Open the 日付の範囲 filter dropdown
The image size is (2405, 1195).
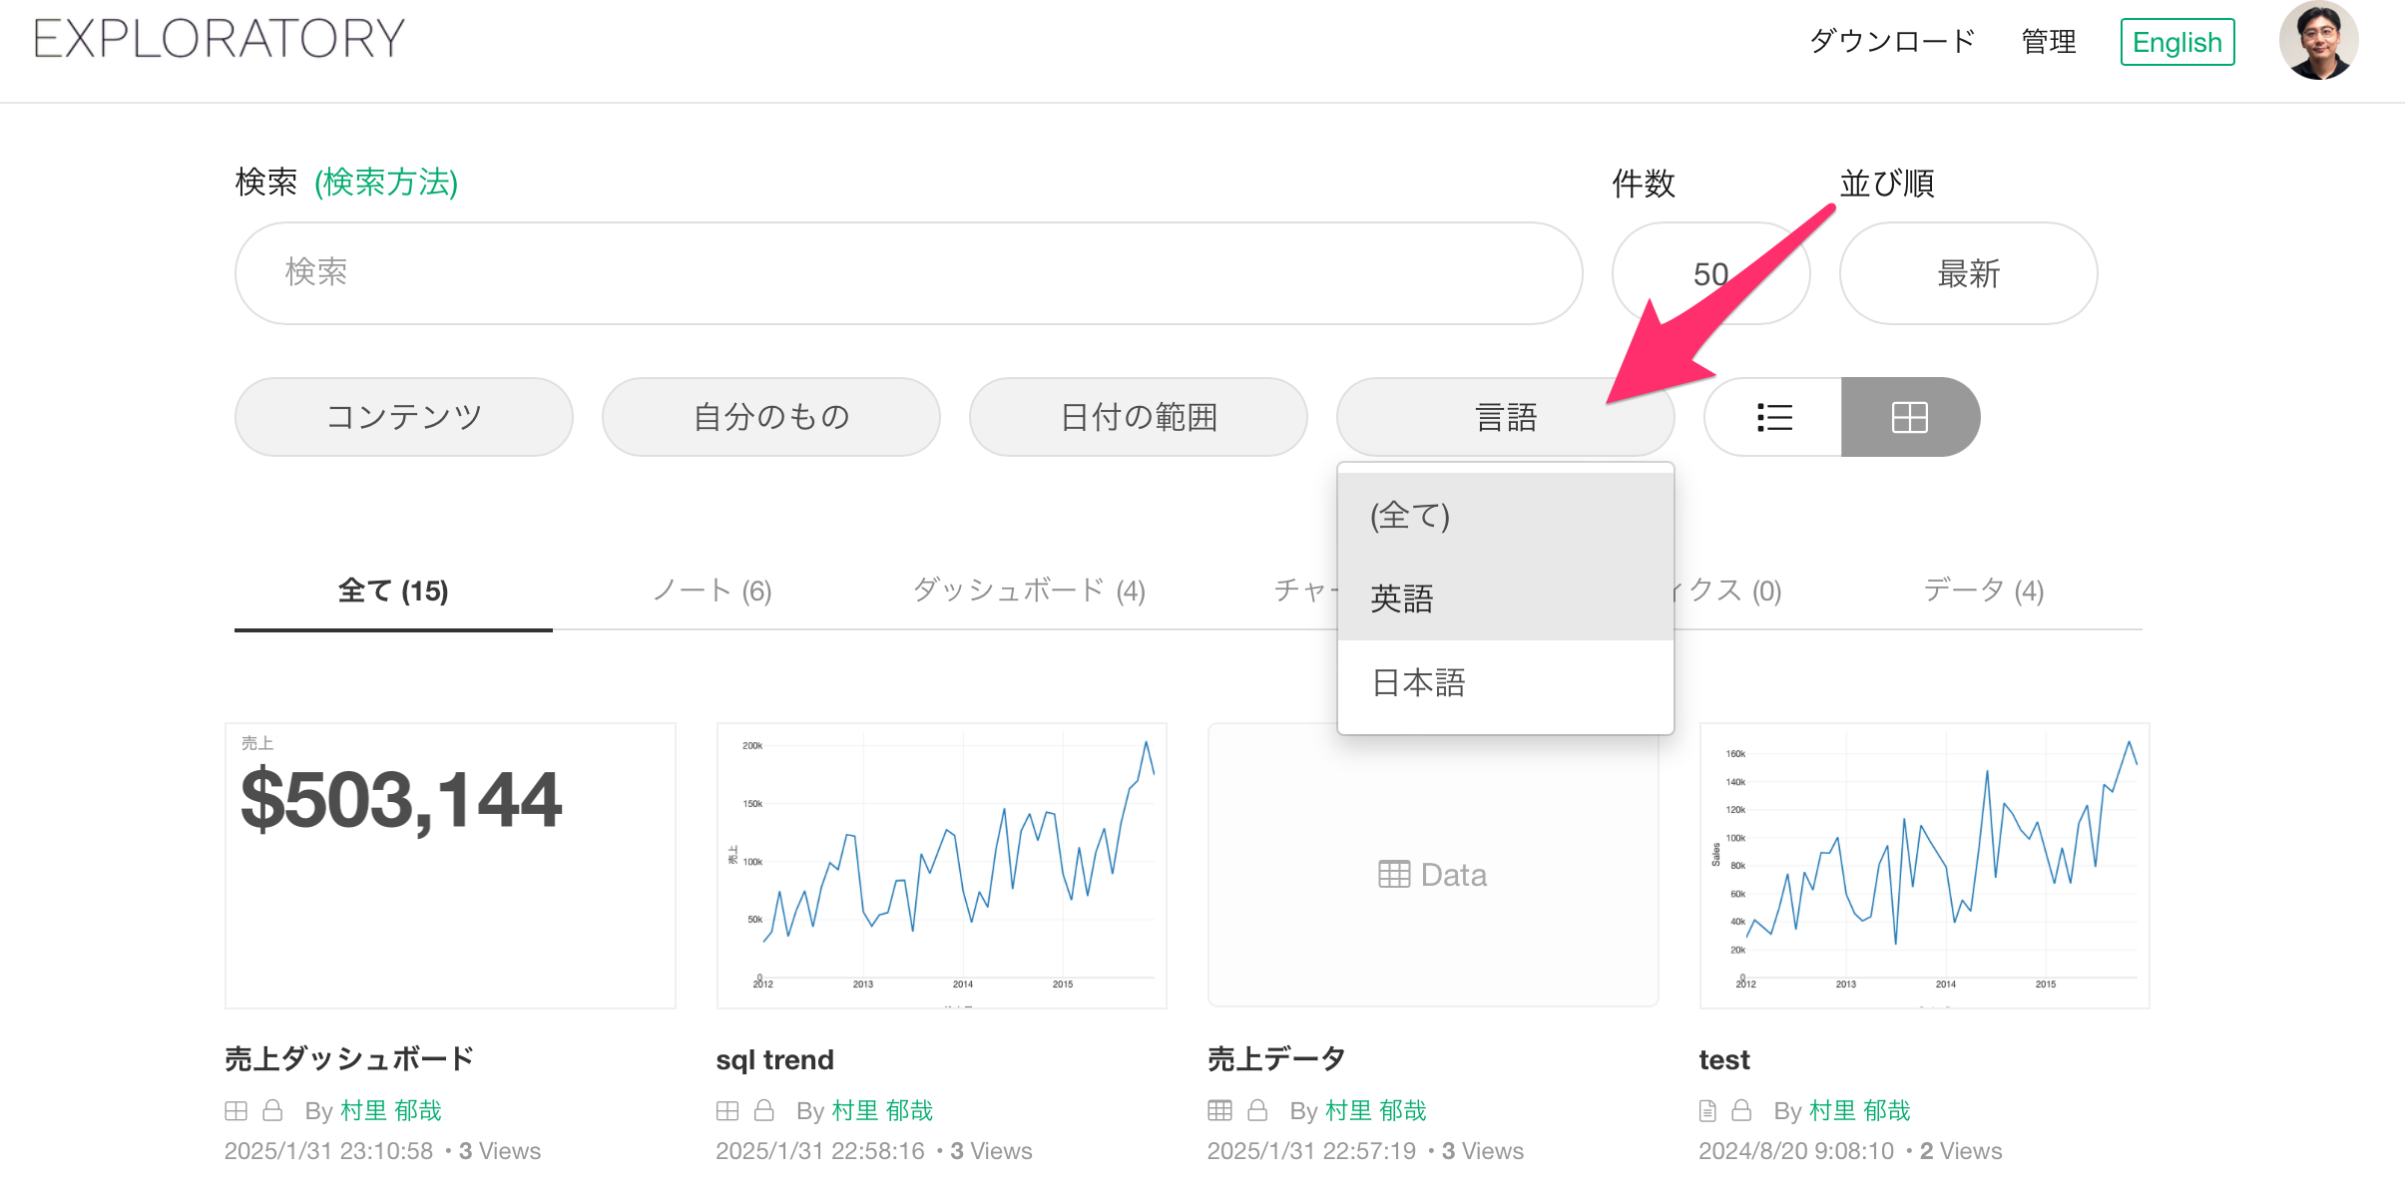point(1139,417)
